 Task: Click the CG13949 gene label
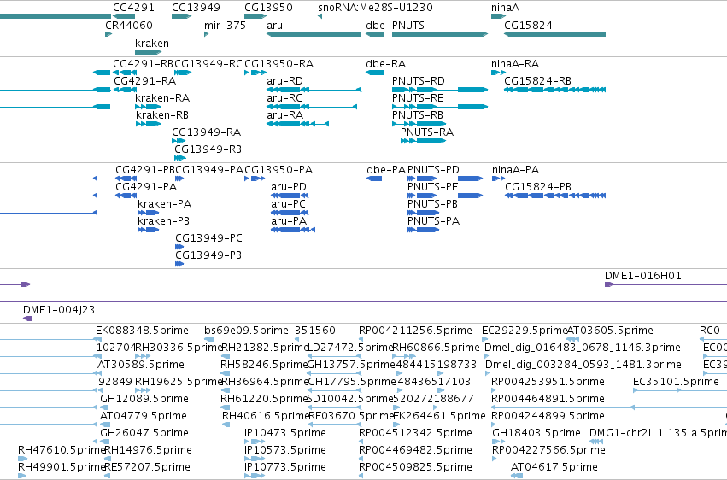coord(196,8)
